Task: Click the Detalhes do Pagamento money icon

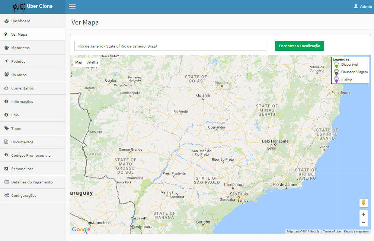Action: click(6, 182)
